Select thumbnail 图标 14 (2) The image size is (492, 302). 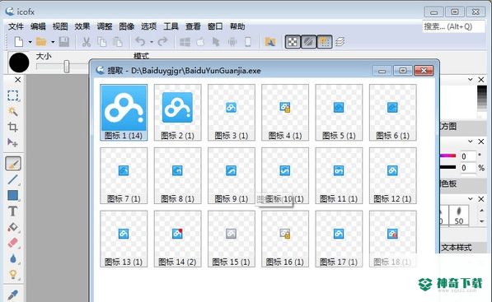pyautogui.click(x=177, y=239)
